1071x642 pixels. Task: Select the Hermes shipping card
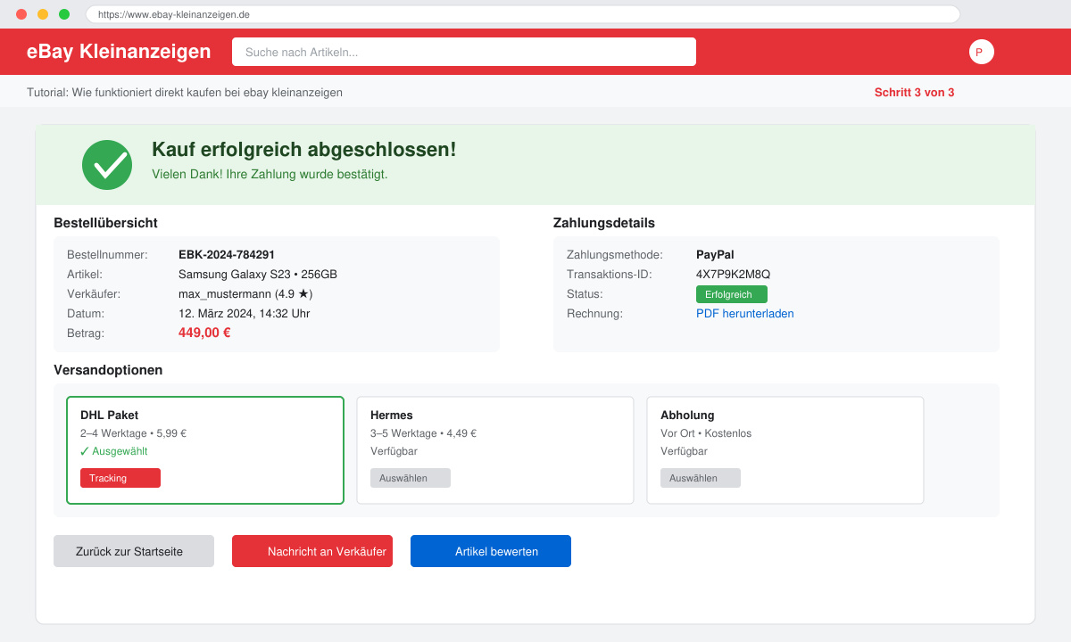coord(495,450)
